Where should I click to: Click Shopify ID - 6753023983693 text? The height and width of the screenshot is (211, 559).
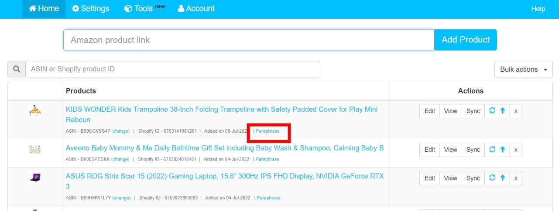(168, 198)
